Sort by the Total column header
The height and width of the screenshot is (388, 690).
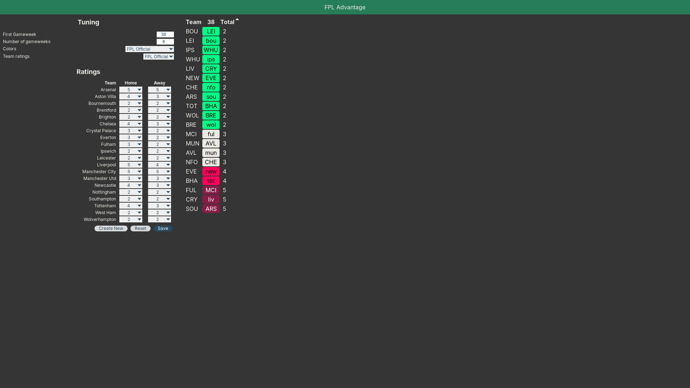coord(227,22)
